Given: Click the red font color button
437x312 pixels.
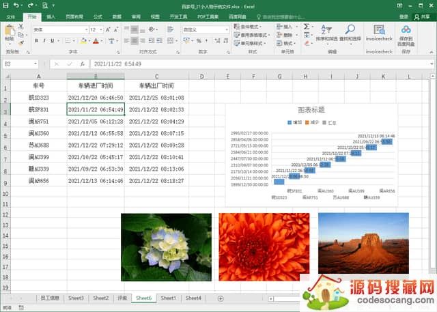Looking at the screenshot, I should tap(96, 41).
